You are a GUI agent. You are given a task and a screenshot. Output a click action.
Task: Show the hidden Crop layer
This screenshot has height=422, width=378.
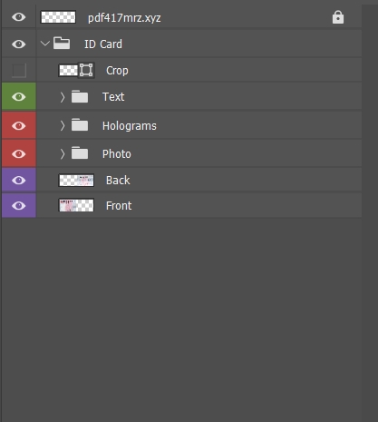(19, 71)
